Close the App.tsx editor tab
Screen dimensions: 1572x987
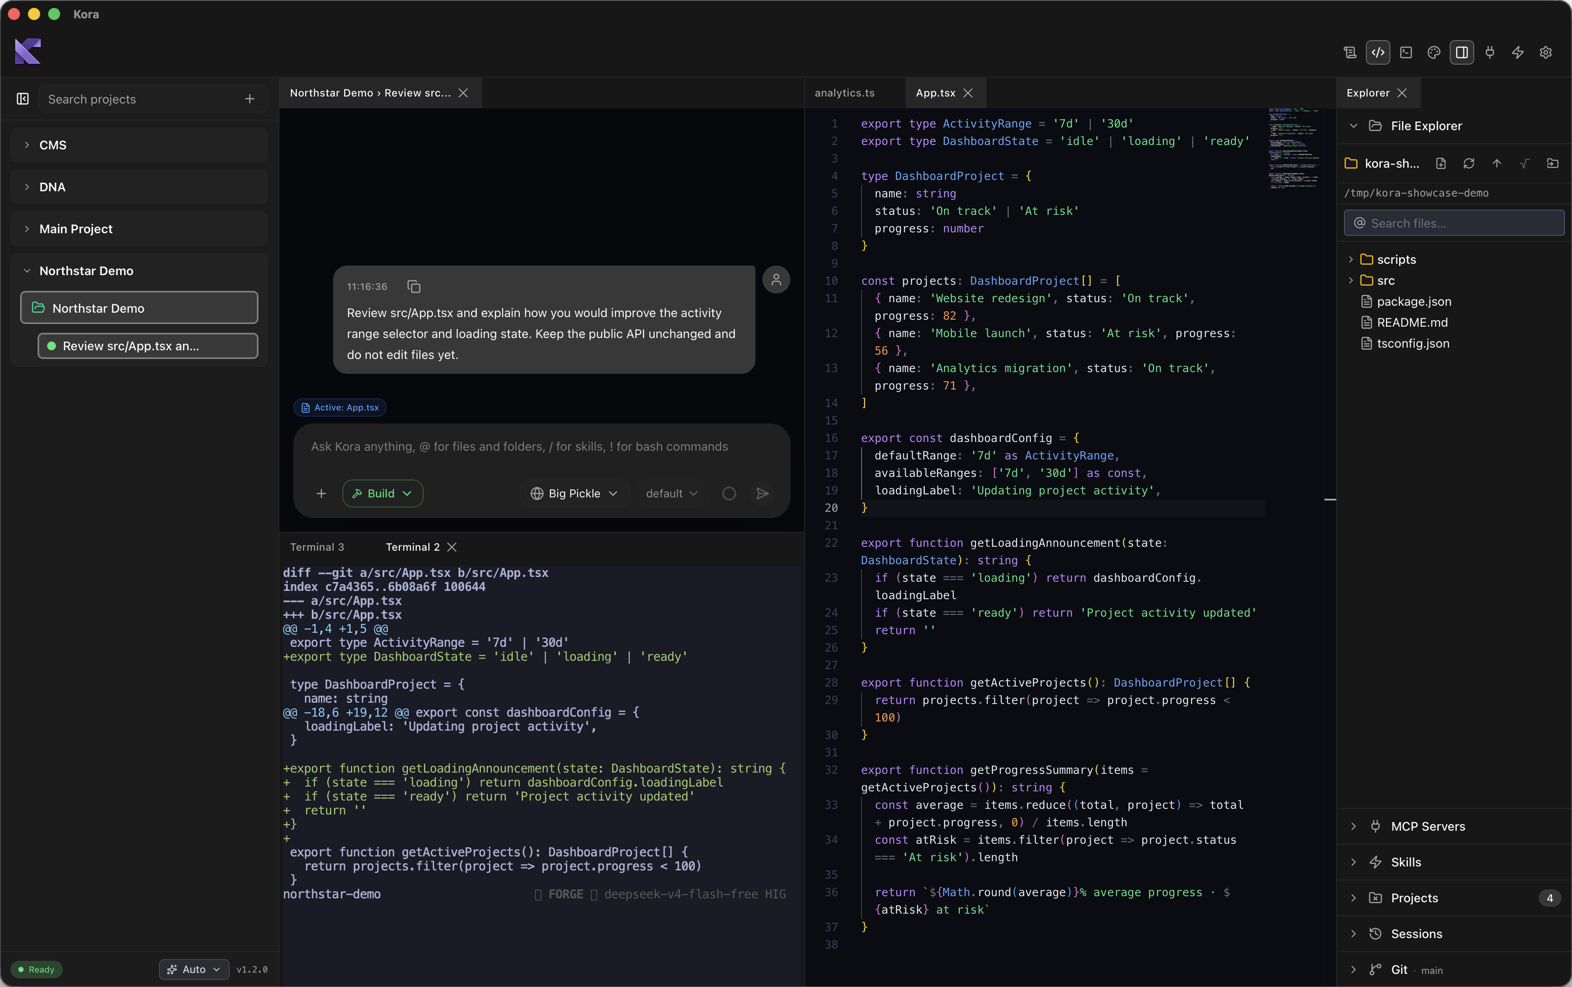(x=969, y=93)
